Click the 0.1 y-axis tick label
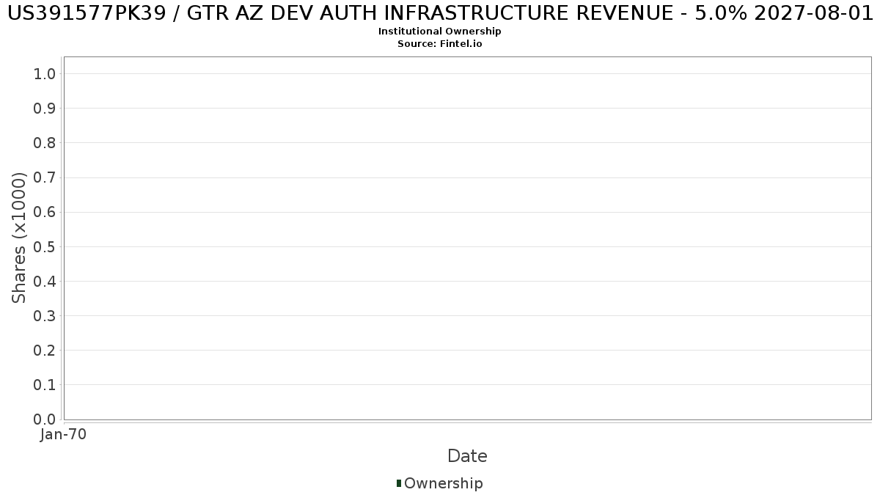Viewport: 880px width, 495px height. coord(45,384)
